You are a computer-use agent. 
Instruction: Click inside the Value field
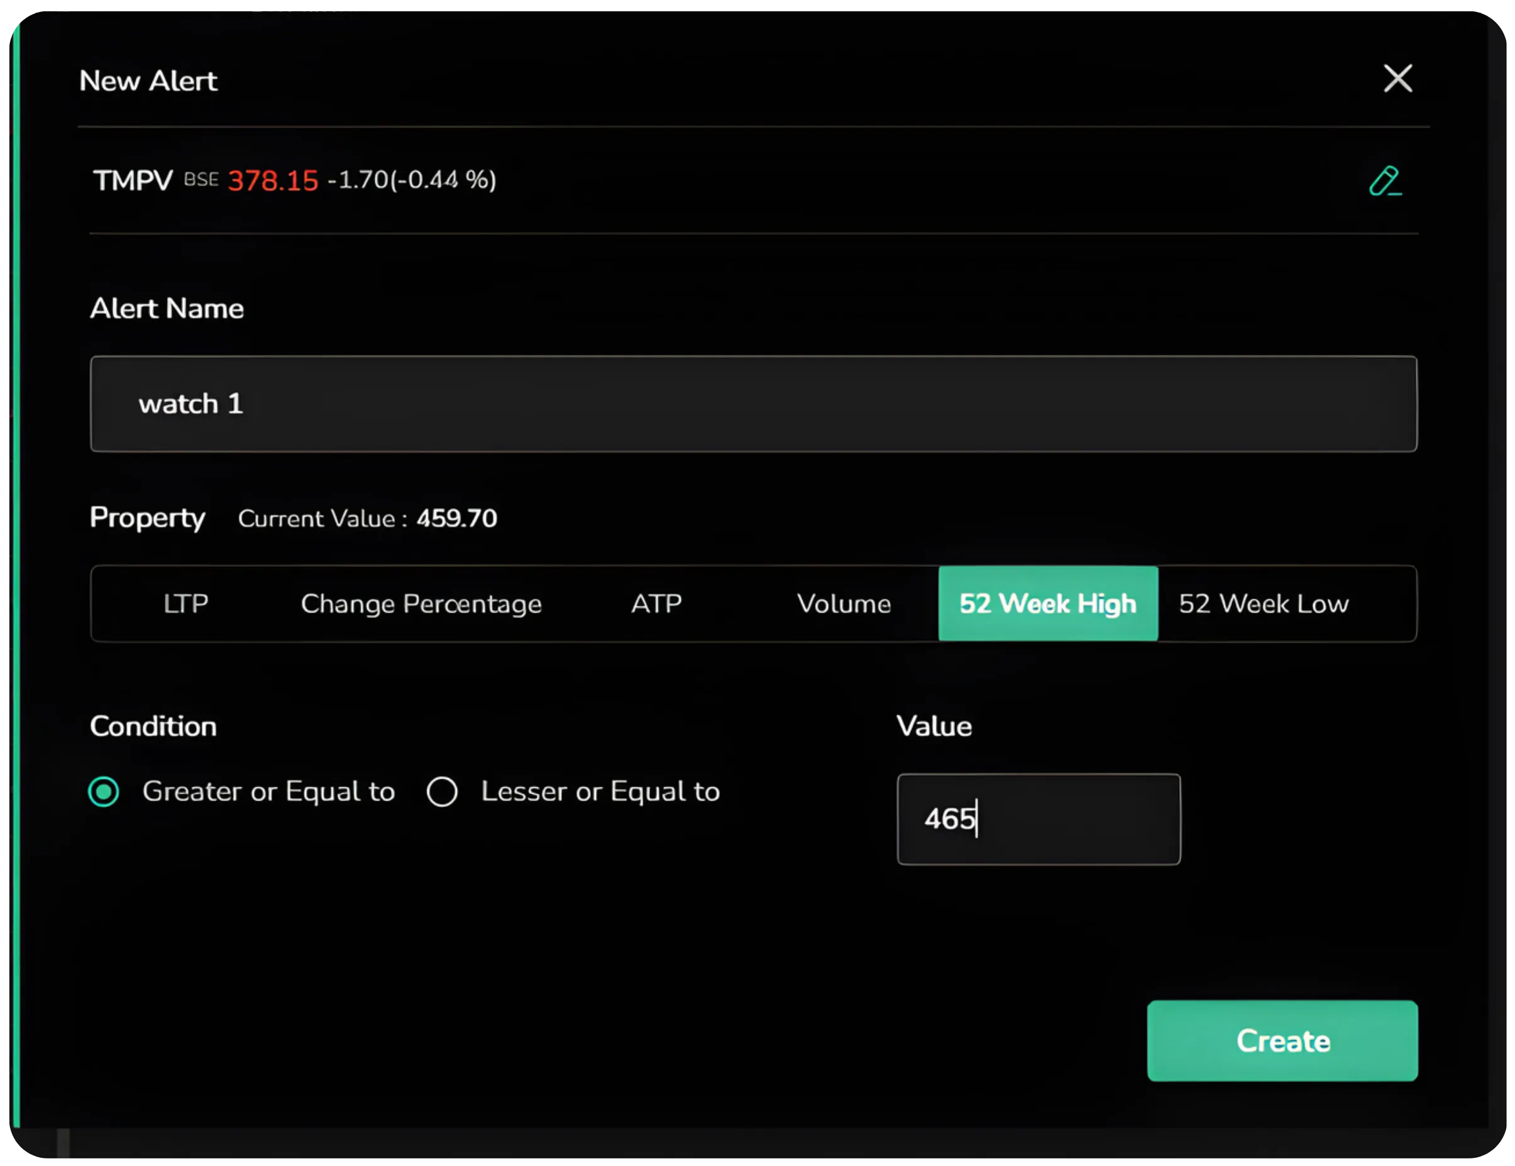coord(1038,819)
